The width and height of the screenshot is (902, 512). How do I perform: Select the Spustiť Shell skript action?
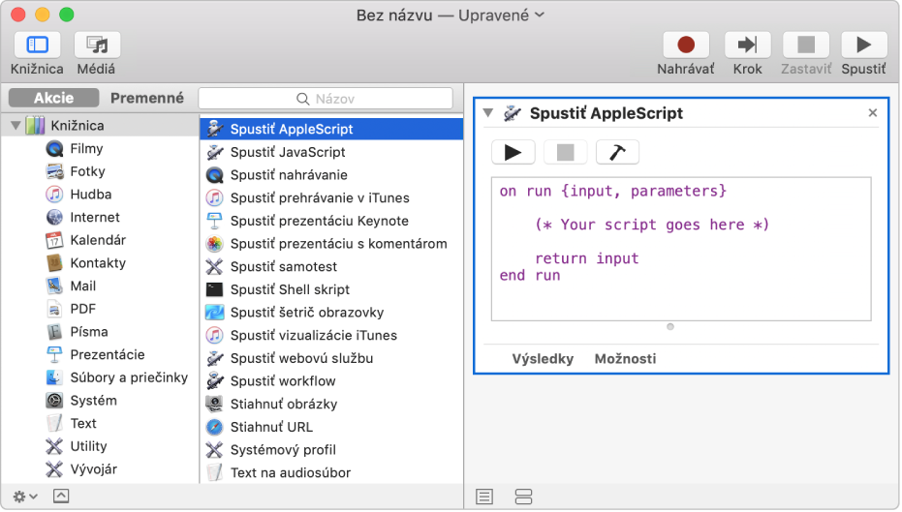(331, 290)
